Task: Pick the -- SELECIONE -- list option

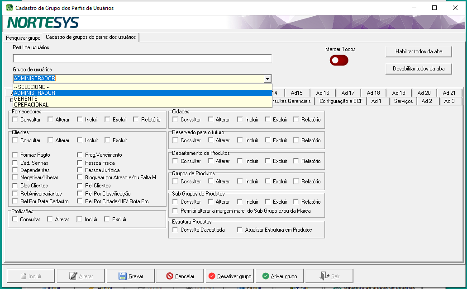Action: pyautogui.click(x=32, y=87)
